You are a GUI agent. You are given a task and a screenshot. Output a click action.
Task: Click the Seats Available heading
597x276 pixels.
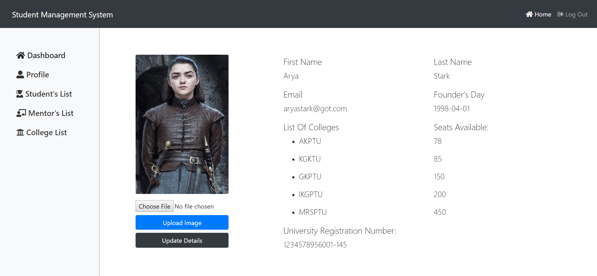[x=461, y=127]
